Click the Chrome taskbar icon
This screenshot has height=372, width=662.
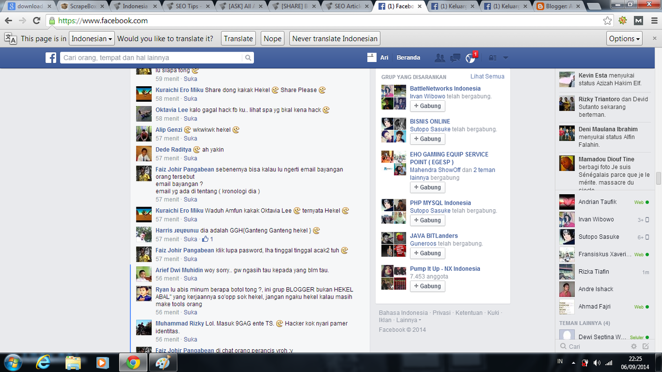(x=133, y=363)
